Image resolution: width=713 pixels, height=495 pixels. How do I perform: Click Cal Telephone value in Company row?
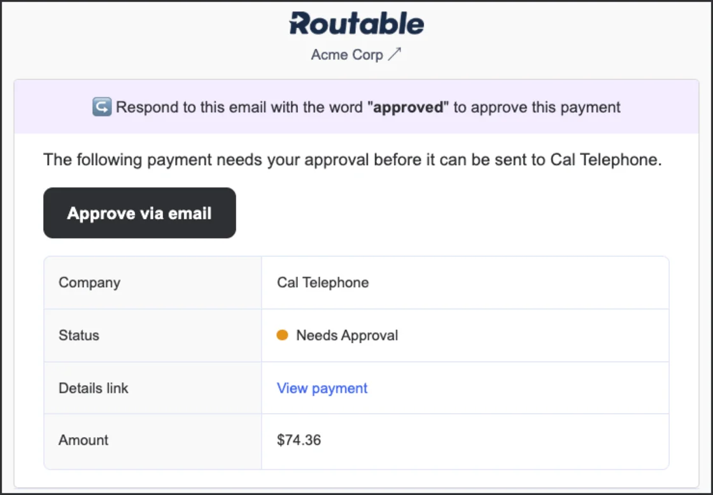[x=323, y=282]
